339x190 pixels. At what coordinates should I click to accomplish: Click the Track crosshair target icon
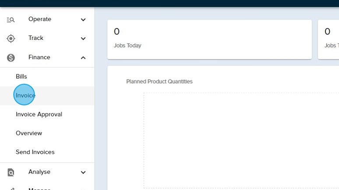[11, 39]
